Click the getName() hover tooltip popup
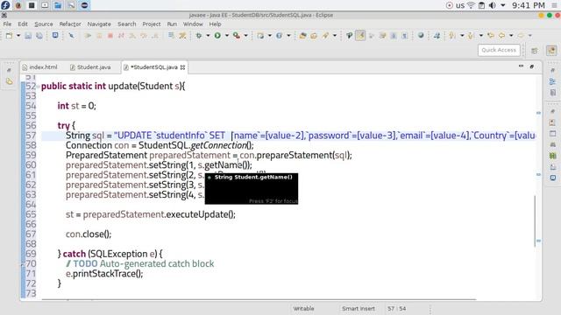561x315 pixels. (x=252, y=189)
